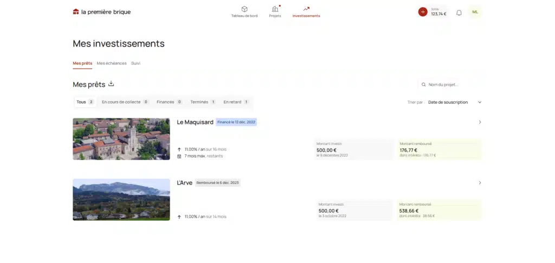The image size is (555, 263).
Task: Open the notifications bell
Action: point(459,12)
